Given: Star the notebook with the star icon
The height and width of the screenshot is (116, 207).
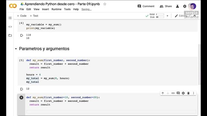Looking at the screenshot, I should coord(105,4).
